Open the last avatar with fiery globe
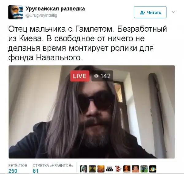This screenshot has width=184, height=174. click(153, 169)
